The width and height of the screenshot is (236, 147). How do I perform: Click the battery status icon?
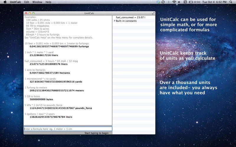[x=191, y=2]
